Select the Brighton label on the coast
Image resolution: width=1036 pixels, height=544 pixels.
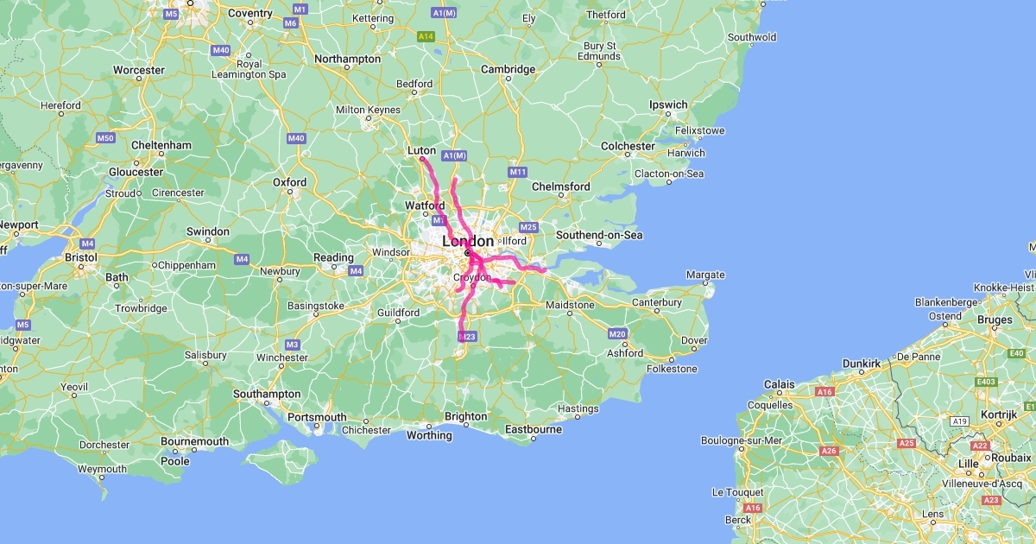tap(466, 416)
